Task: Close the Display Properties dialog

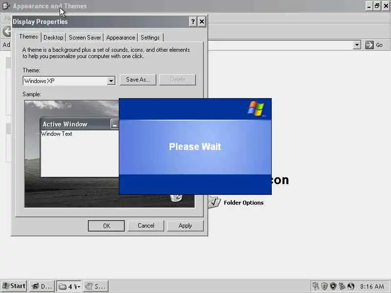Action: point(202,21)
